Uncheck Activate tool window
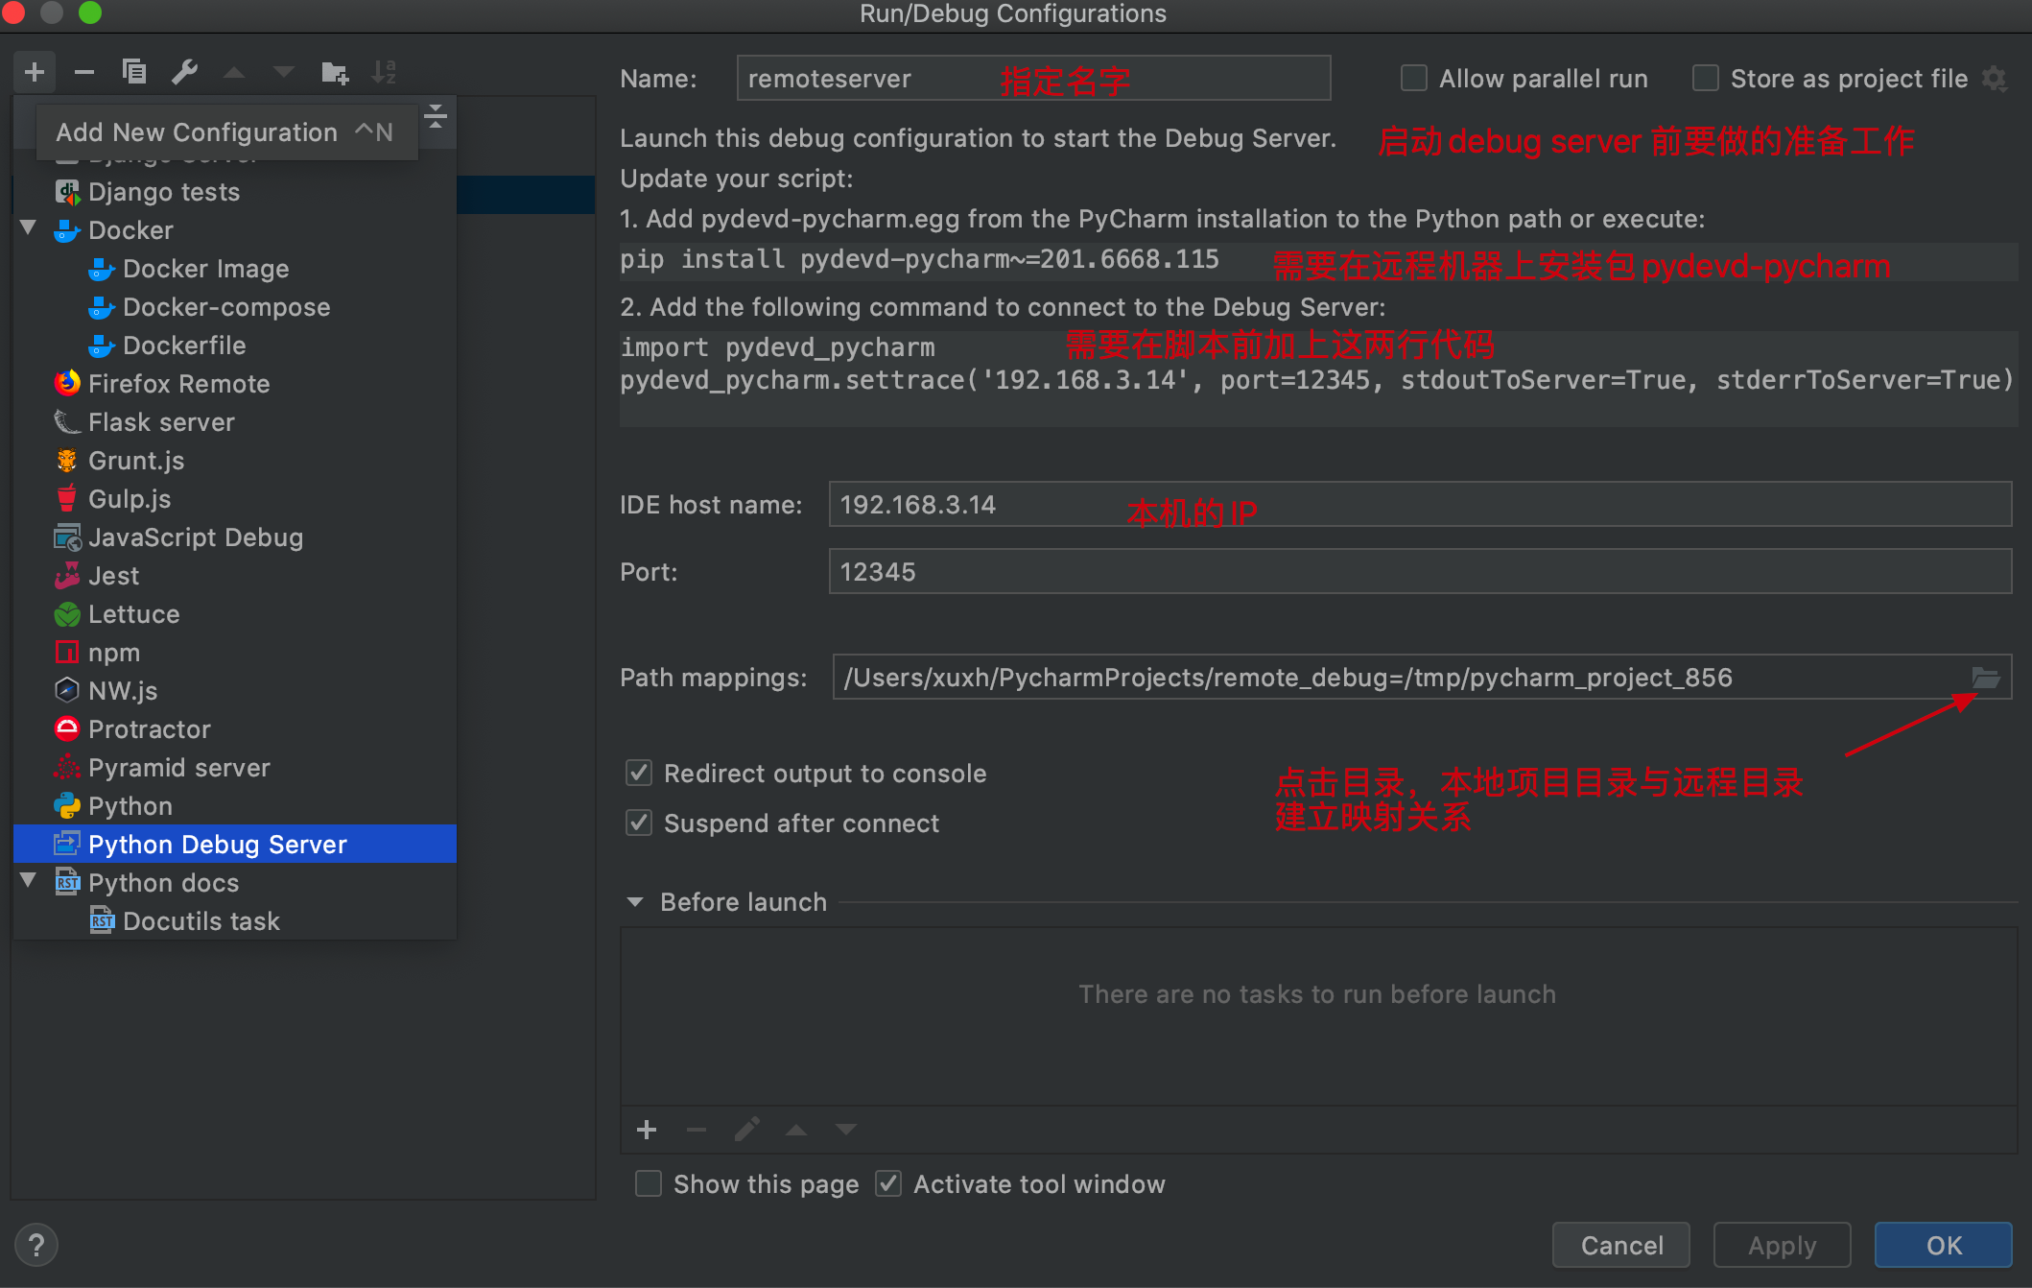The height and width of the screenshot is (1288, 2032). [x=888, y=1183]
